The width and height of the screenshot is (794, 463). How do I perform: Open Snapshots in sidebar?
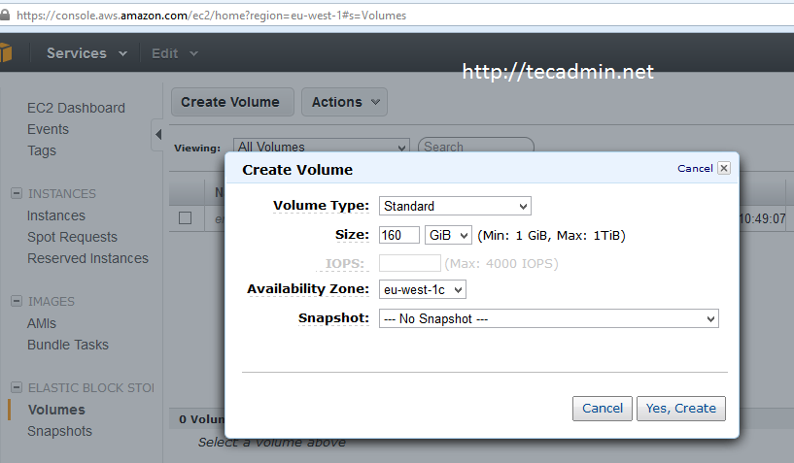point(59,431)
